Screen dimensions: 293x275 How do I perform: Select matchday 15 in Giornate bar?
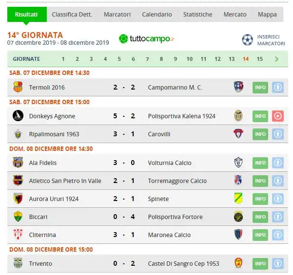click(x=260, y=59)
